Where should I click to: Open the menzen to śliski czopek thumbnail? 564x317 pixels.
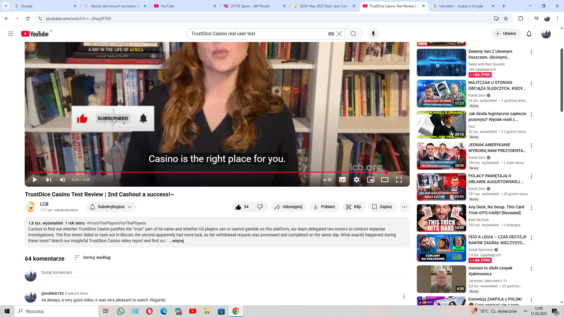(441, 279)
